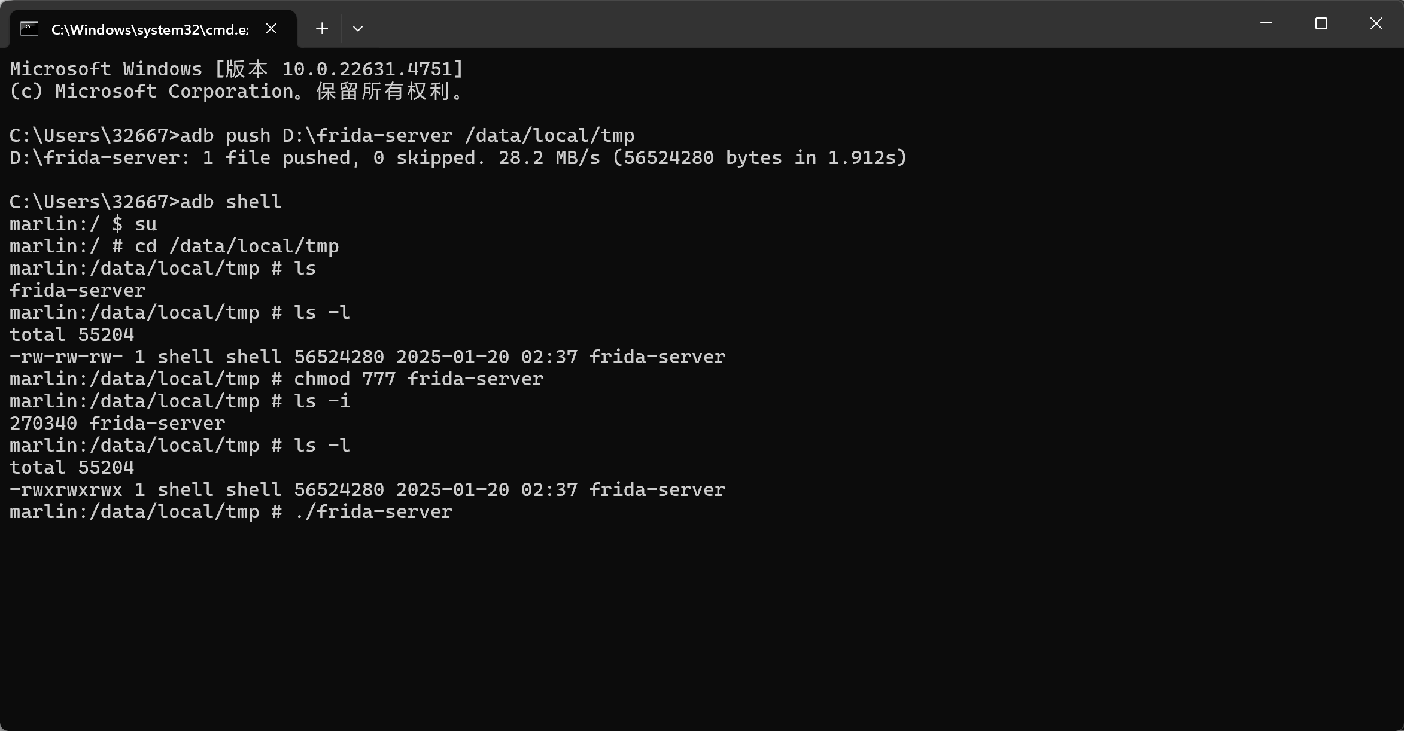The height and width of the screenshot is (731, 1404).
Task: Click the su command text
Action: click(x=145, y=224)
